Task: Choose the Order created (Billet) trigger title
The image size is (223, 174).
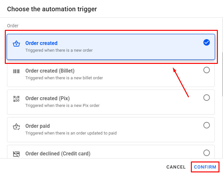Action: click(50, 71)
